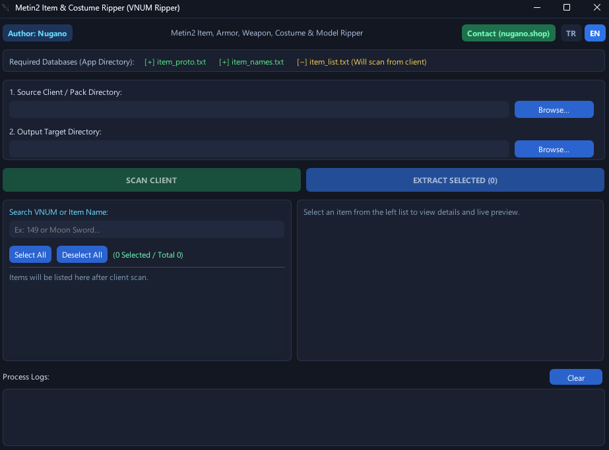Focus the Source Client / Pack Directory field
Screen dimensions: 609x450
click(259, 110)
